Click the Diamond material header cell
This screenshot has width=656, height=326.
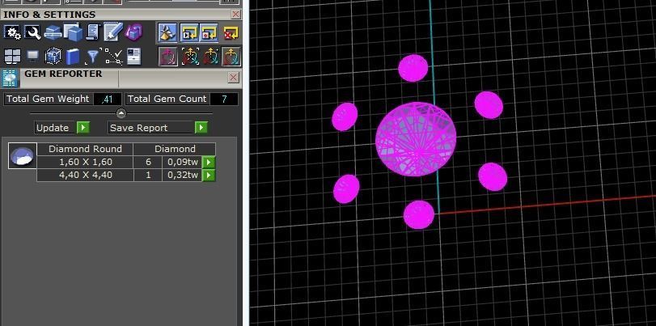175,149
